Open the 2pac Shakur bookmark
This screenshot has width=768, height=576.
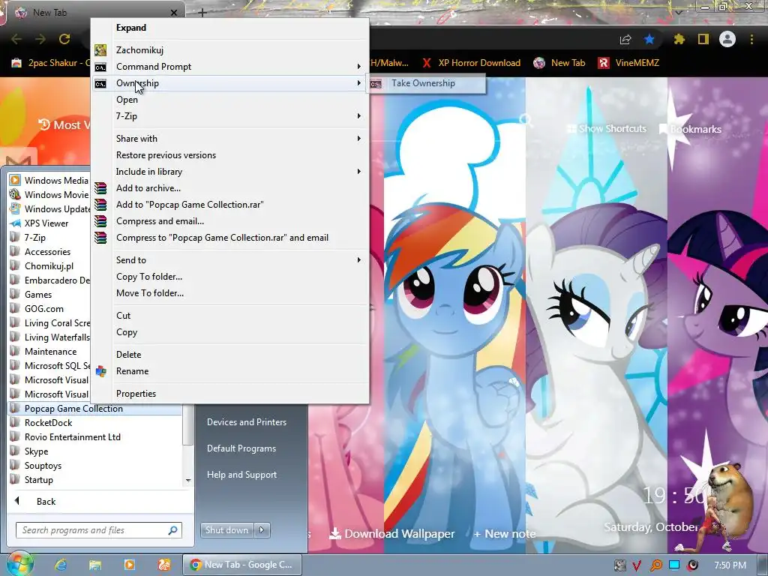click(x=50, y=63)
